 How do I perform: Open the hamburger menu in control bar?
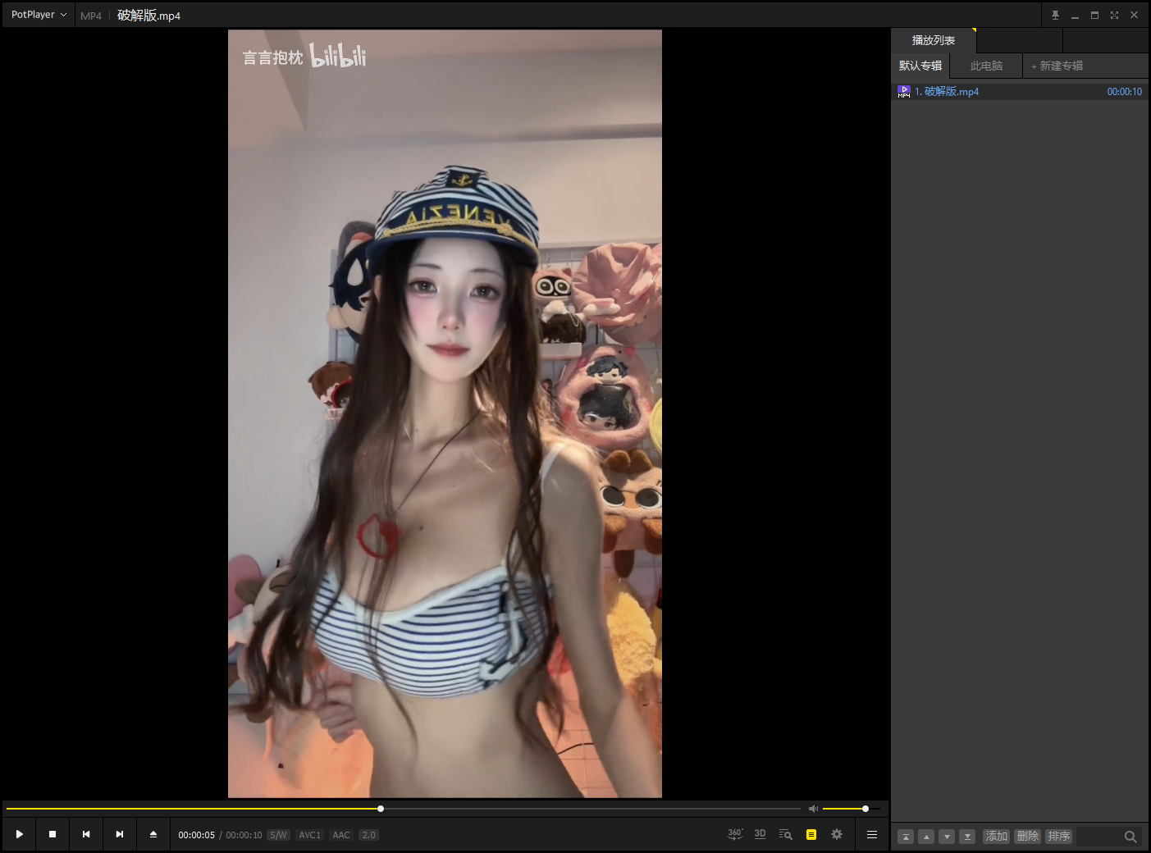872,834
